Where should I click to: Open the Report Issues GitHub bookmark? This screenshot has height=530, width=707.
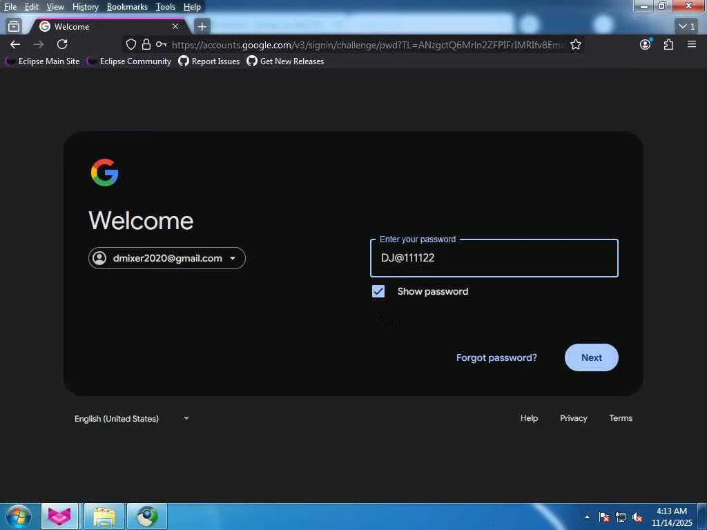(209, 61)
